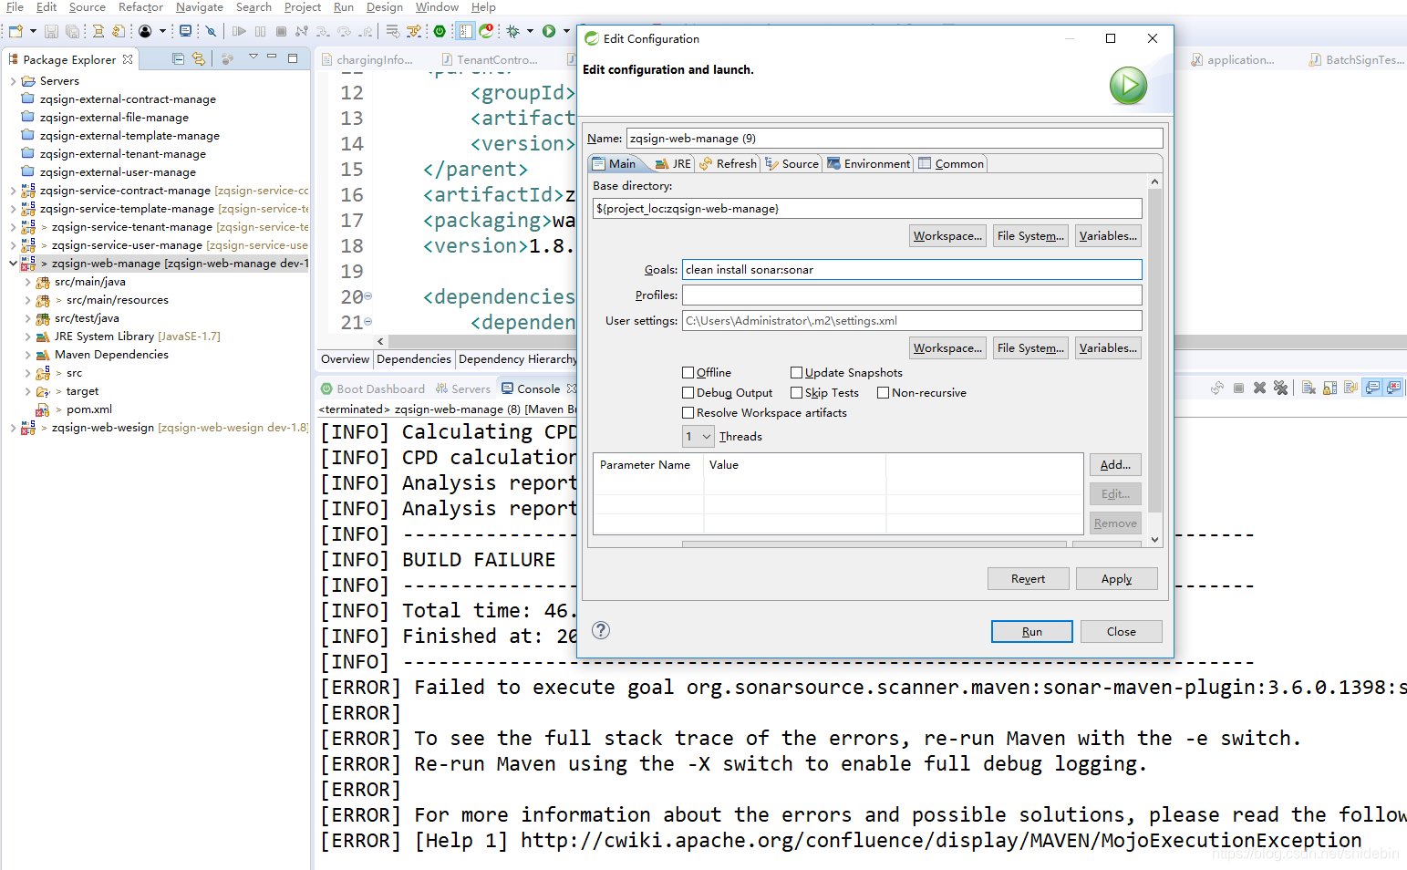The width and height of the screenshot is (1407, 870).
Task: Expand the Maven Dependencies node
Action: point(27,355)
